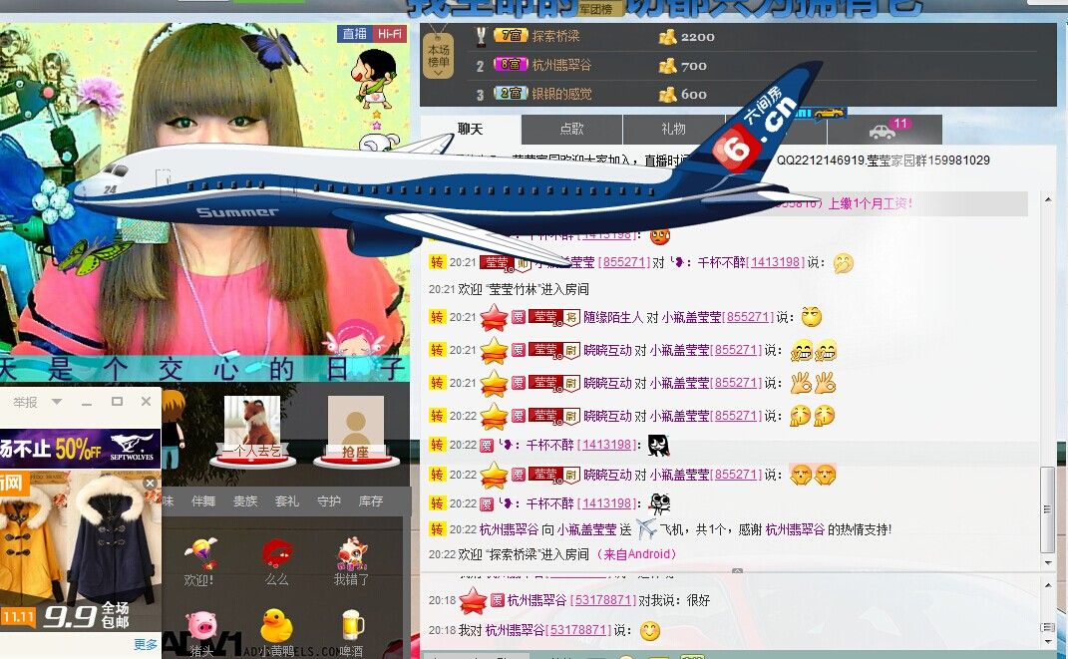Image resolution: width=1068 pixels, height=659 pixels.
Task: Click the 转 icon on the 随缘陌生人 message
Action: pyautogui.click(x=437, y=317)
